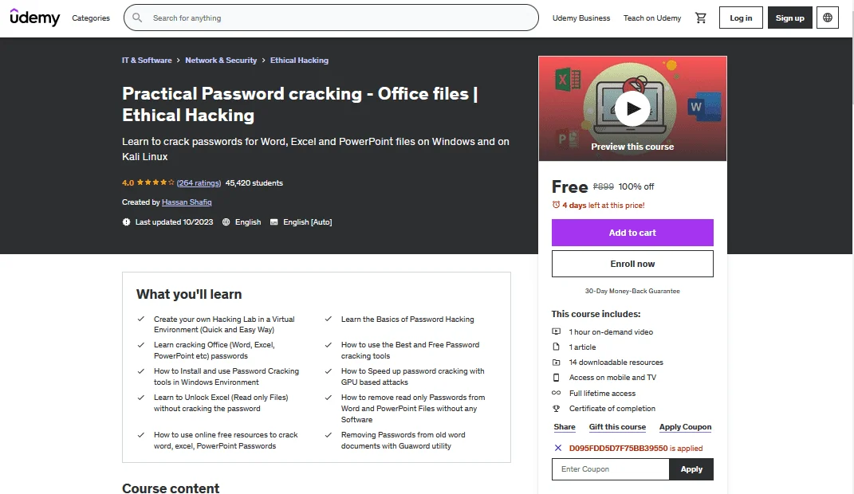Screen dimensions: 854x494
Task: Click 'How to Speed up password cracking' item
Action: click(412, 377)
